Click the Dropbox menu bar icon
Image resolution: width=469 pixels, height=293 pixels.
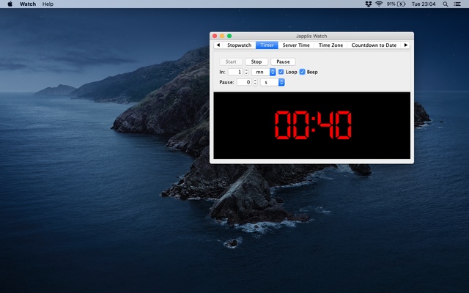click(x=368, y=4)
